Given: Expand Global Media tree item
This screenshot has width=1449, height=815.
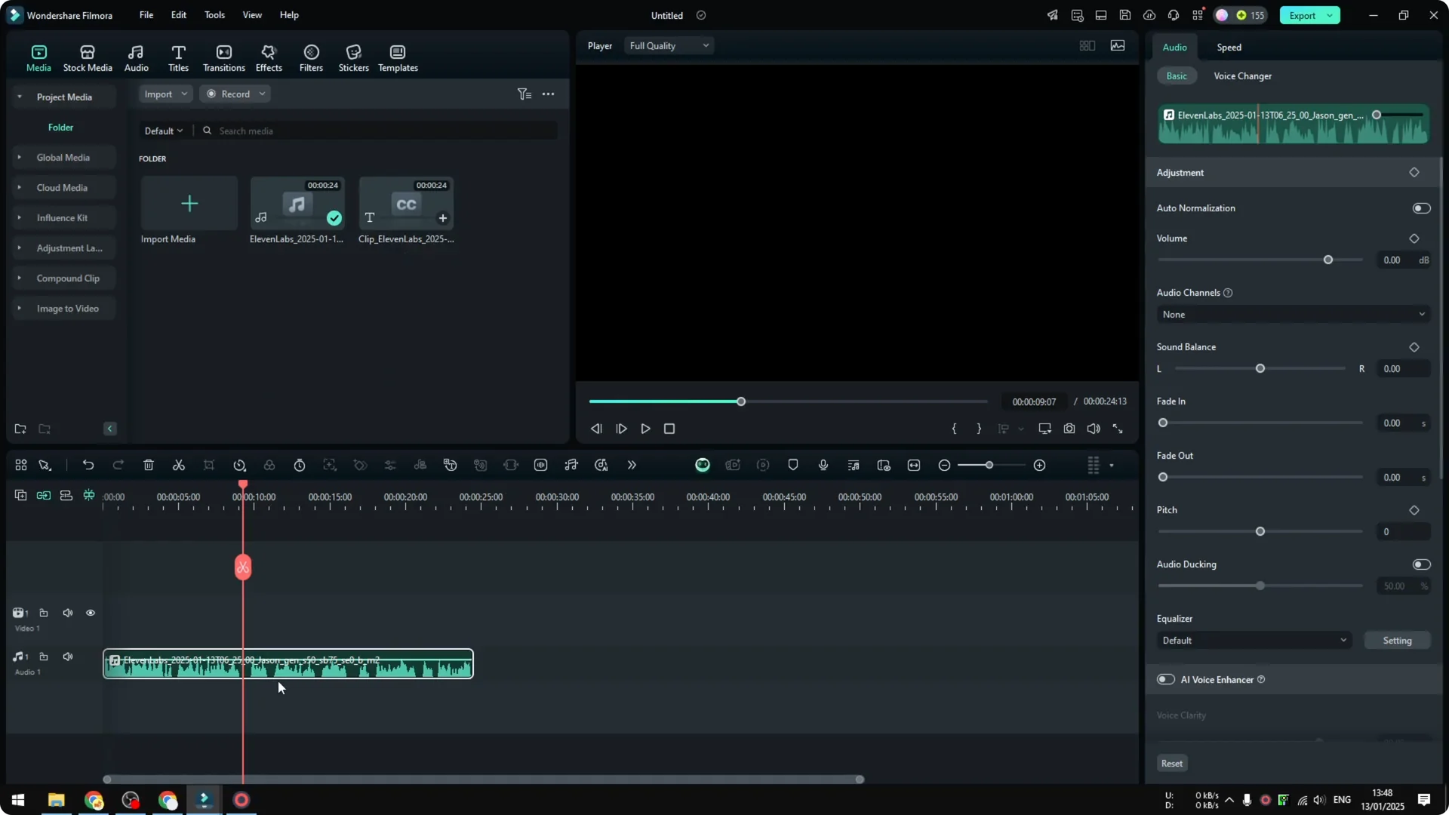Looking at the screenshot, I should coord(20,158).
